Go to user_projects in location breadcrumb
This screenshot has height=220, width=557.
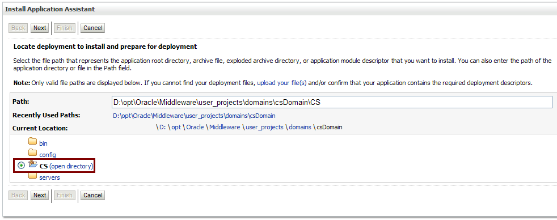(x=264, y=127)
